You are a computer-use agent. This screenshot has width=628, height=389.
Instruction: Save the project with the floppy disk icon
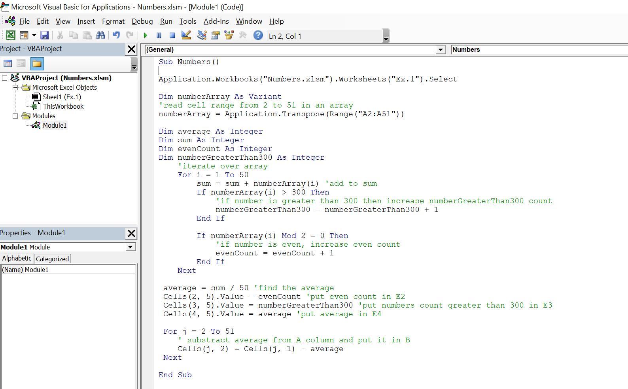45,36
